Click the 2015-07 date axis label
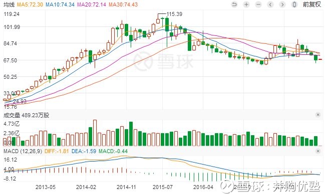 (x=162, y=187)
